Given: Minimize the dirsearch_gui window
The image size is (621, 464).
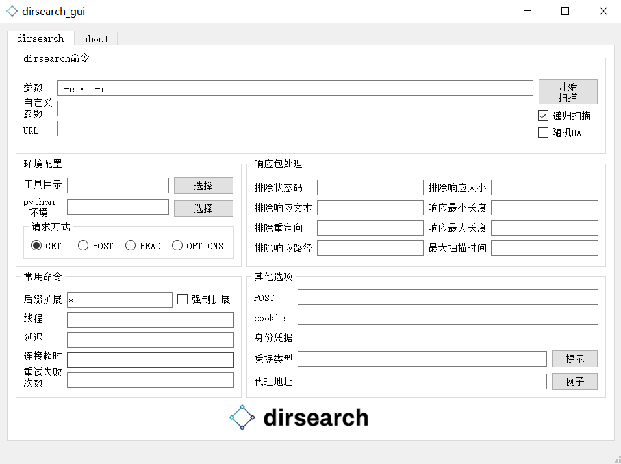Looking at the screenshot, I should (527, 11).
